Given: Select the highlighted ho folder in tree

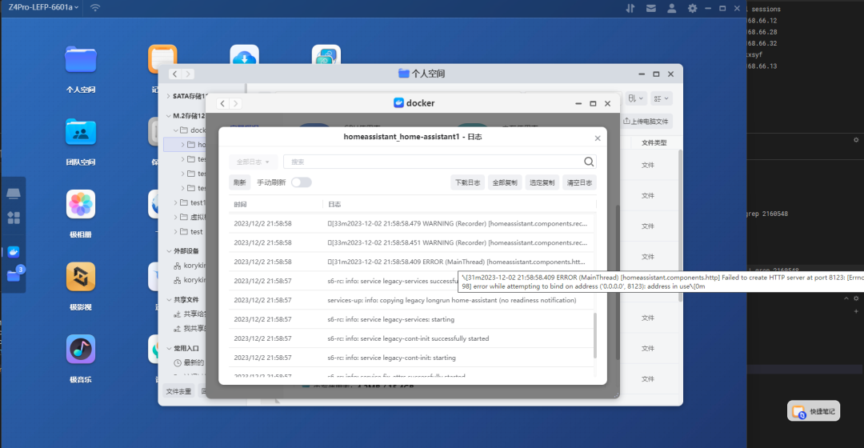Looking at the screenshot, I should click(x=185, y=144).
